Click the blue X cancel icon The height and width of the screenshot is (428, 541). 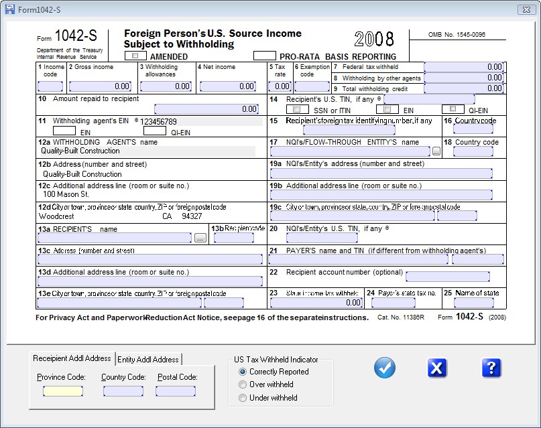pyautogui.click(x=437, y=368)
